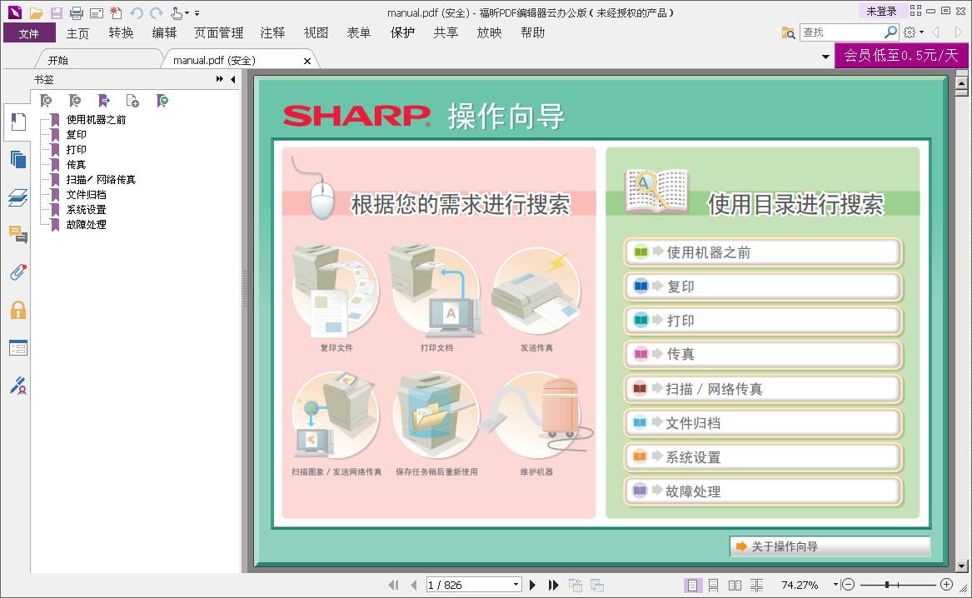
Task: Click the page bookmark icon with plus
Action: pyautogui.click(x=132, y=101)
